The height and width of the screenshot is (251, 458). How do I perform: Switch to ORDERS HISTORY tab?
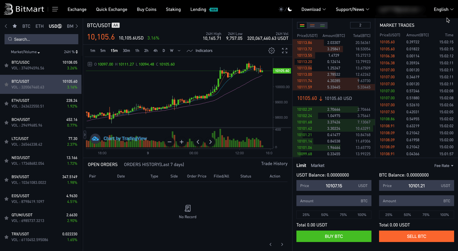(154, 164)
